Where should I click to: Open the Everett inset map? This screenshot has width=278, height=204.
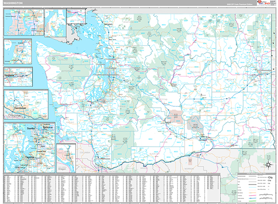point(18,51)
